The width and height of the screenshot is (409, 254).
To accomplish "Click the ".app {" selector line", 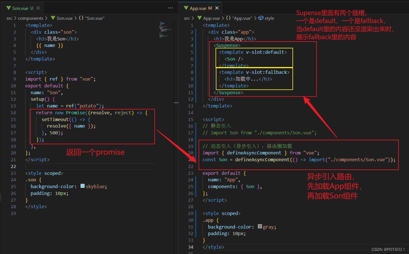I will tap(211, 220).
